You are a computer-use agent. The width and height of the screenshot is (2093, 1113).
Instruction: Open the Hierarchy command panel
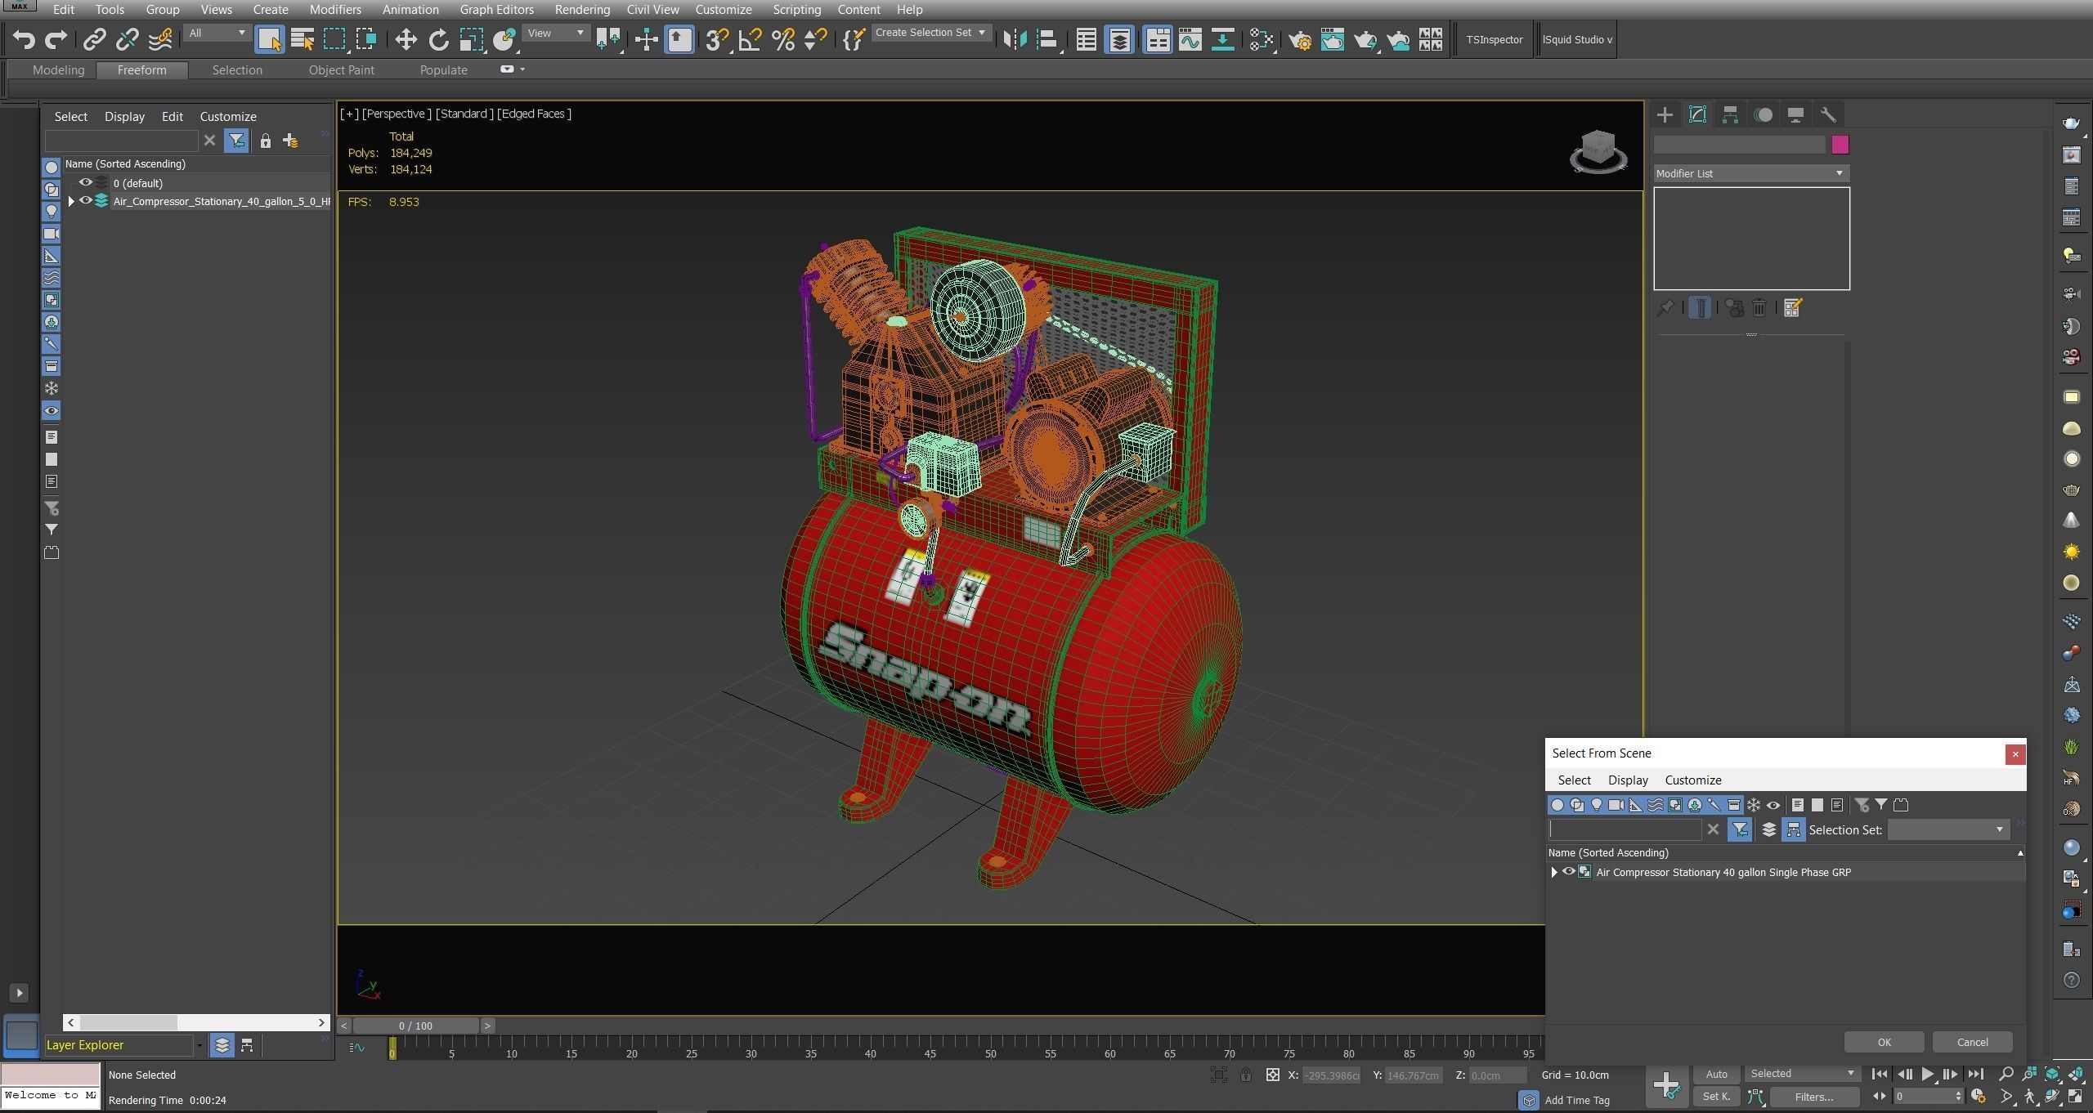click(1730, 115)
